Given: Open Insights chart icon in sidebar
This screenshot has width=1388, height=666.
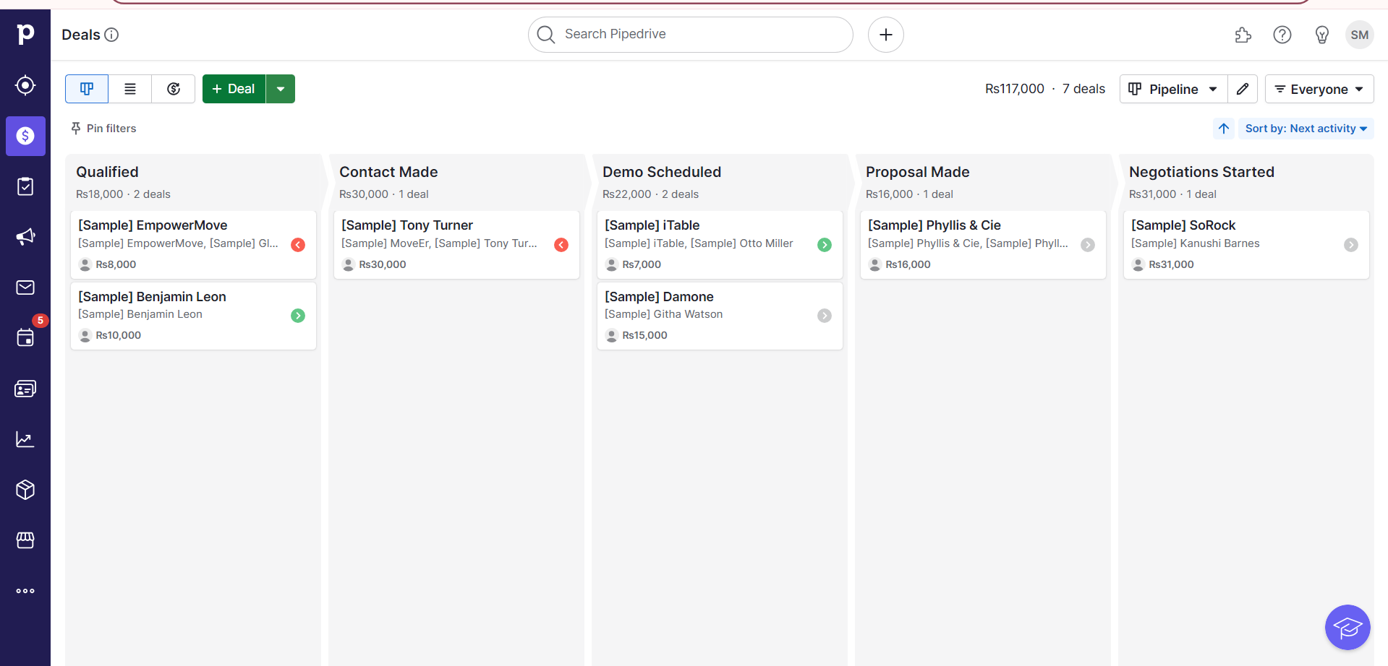Looking at the screenshot, I should 25,439.
